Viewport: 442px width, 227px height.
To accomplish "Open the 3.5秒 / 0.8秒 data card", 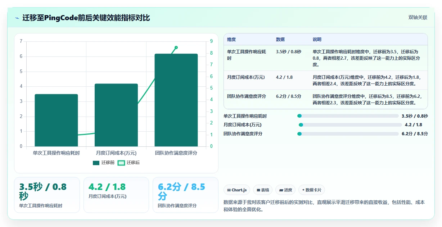I will [47, 195].
